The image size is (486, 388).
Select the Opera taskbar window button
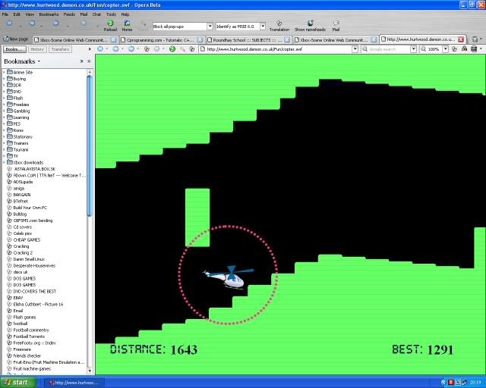(x=74, y=383)
